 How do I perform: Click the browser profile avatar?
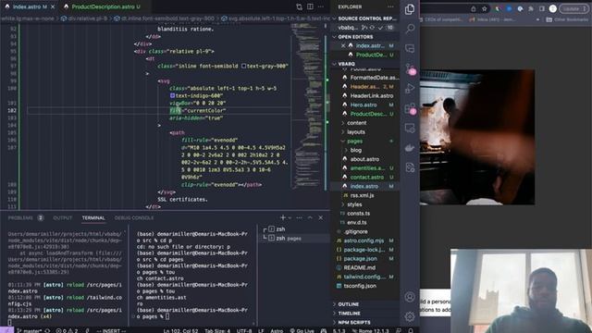point(553,8)
